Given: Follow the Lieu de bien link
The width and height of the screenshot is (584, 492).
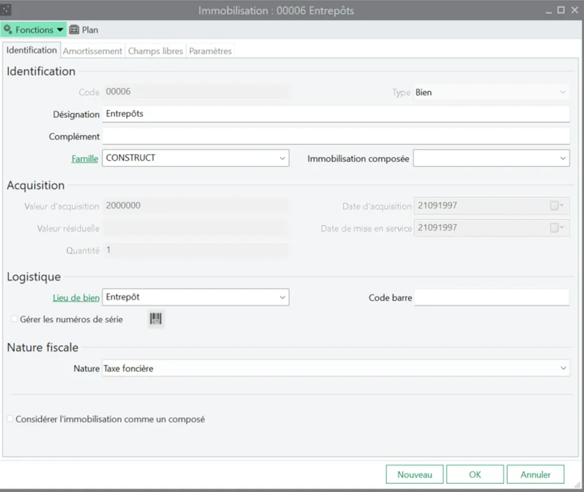Looking at the screenshot, I should 76,298.
